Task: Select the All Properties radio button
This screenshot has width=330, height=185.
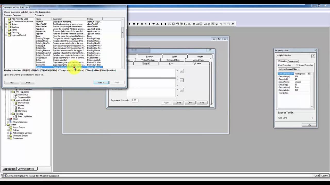Action: pyautogui.click(x=279, y=65)
